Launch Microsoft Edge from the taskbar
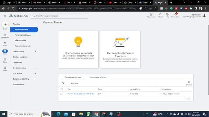 click(x=58, y=114)
